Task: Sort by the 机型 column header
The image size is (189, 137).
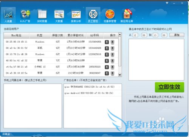Action: tap(40, 35)
